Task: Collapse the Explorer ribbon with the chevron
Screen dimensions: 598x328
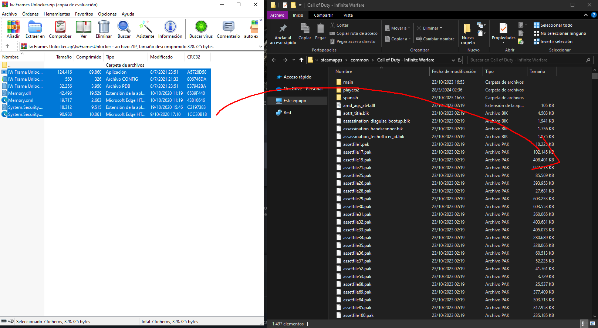Action: tap(586, 15)
